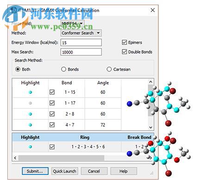This screenshot has width=207, height=180.
Task: Click the bond table scroll up arrow
Action: tap(151, 82)
